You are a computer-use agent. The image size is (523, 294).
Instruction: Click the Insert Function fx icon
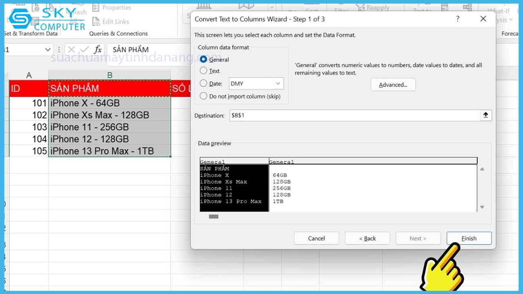(98, 50)
